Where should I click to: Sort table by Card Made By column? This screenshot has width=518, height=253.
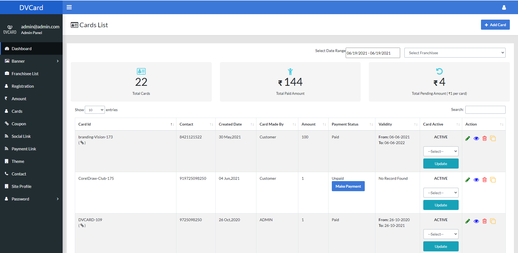277,124
